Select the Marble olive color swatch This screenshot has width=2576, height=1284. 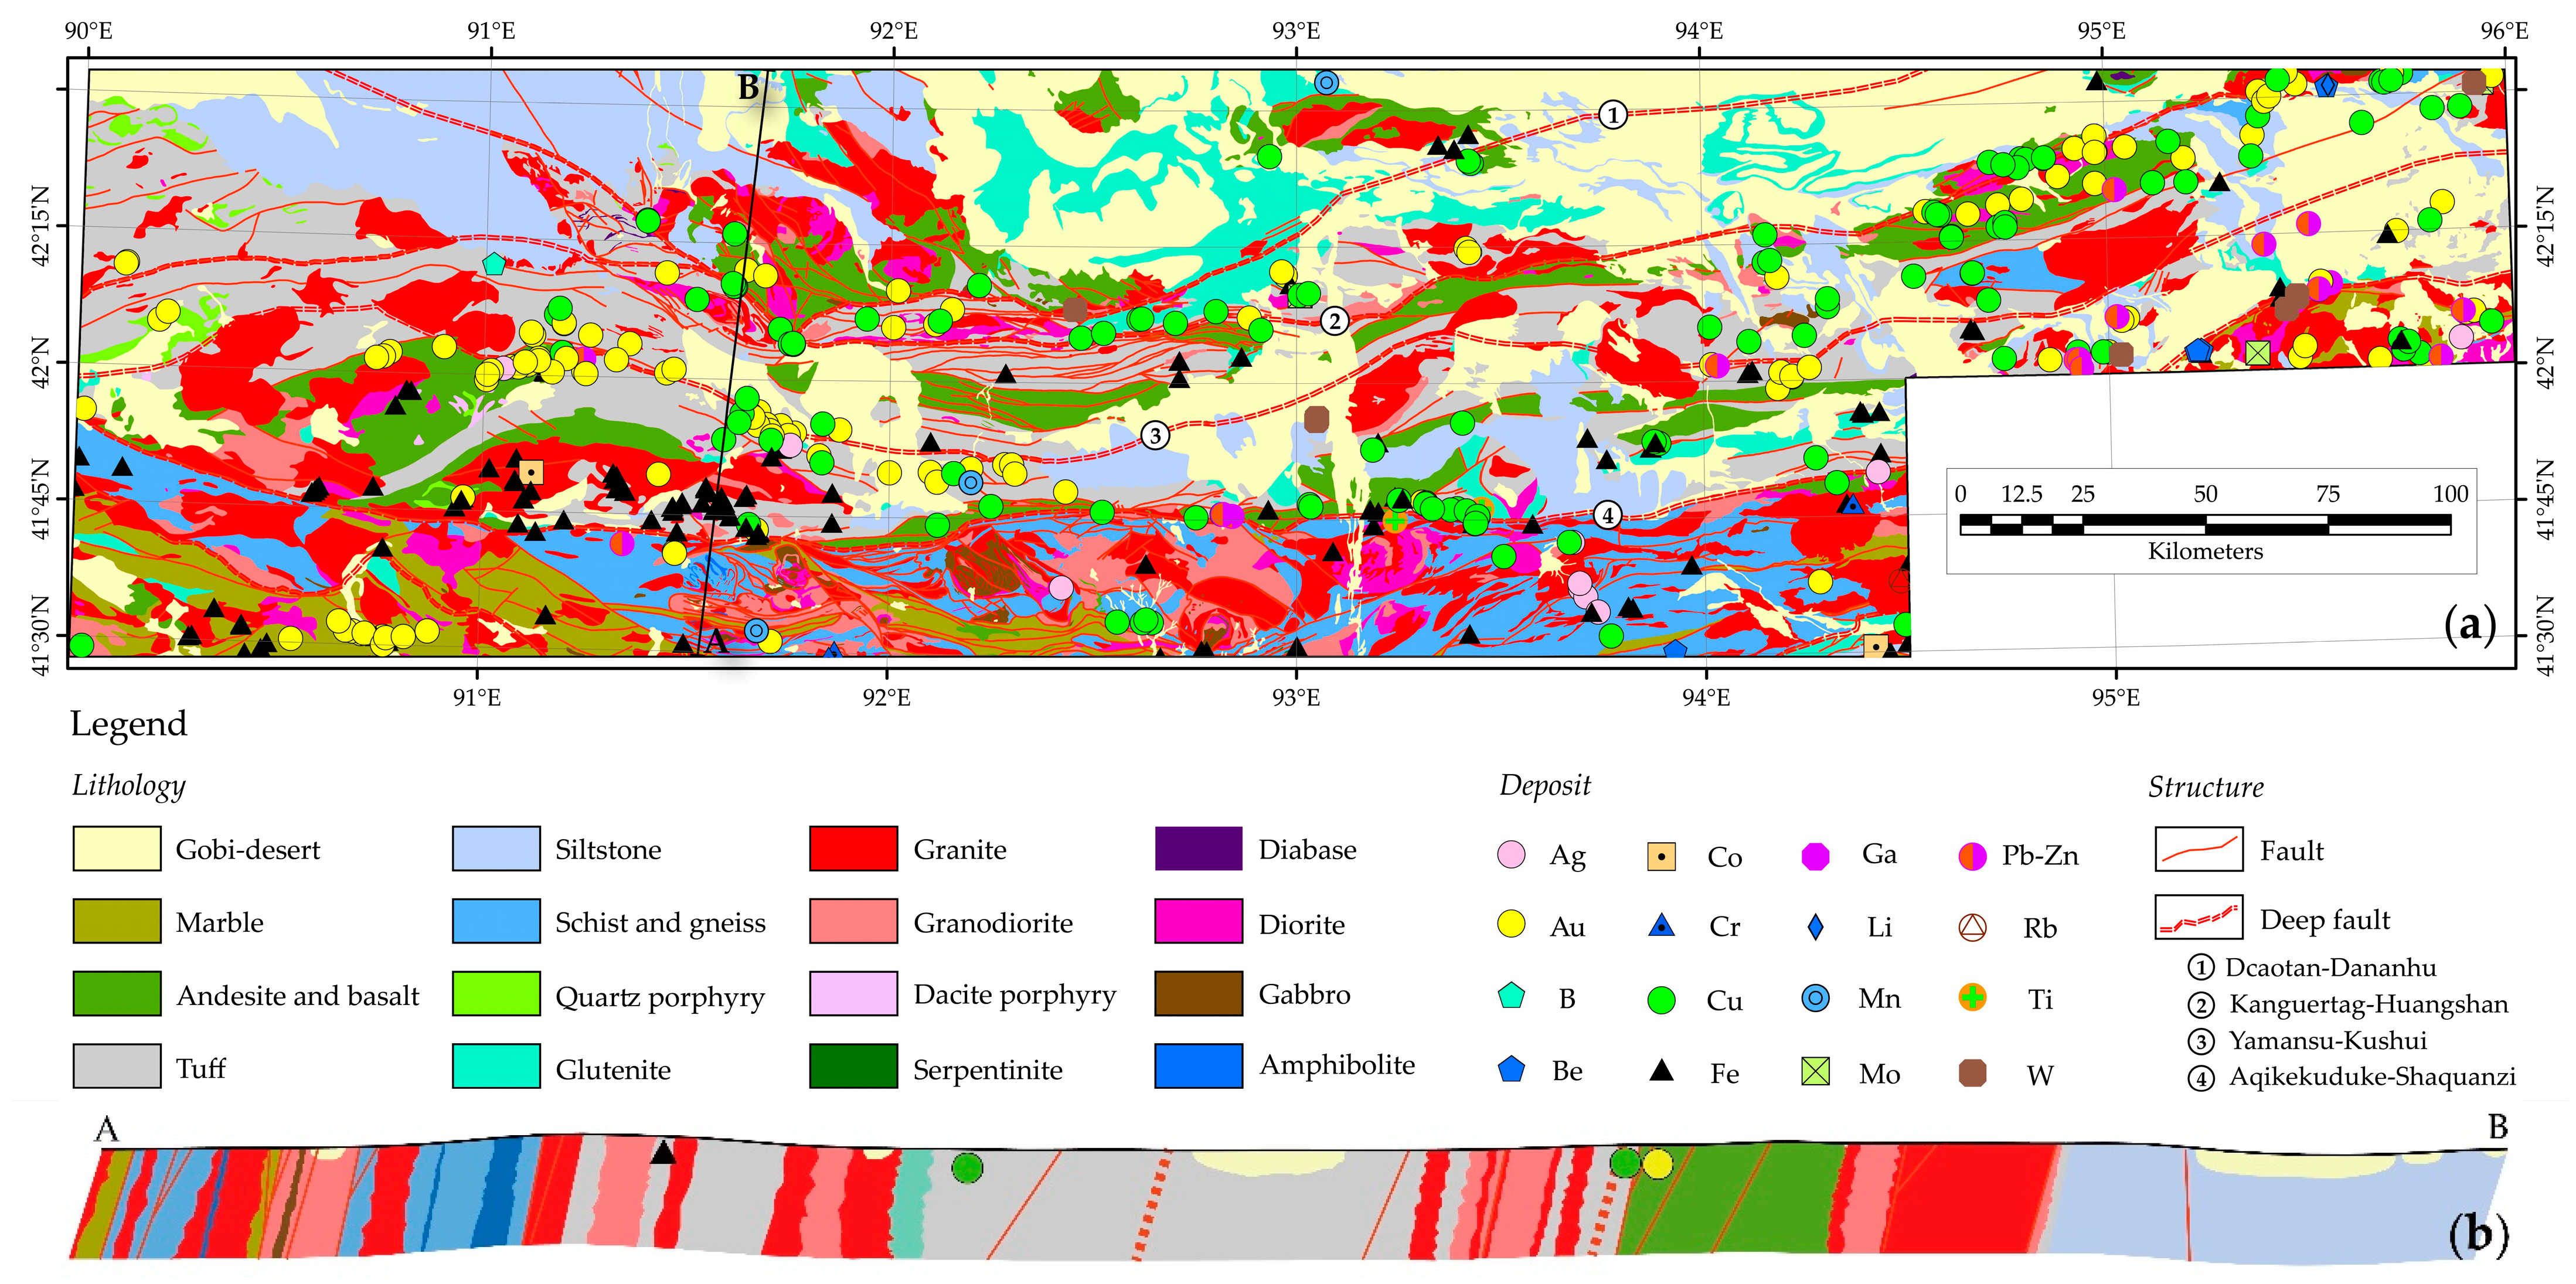coord(116,921)
